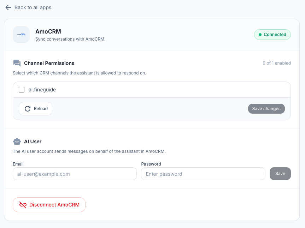Viewport: 305px width, 228px height.
Task: Click the AmoCRM app title
Action: [48, 31]
